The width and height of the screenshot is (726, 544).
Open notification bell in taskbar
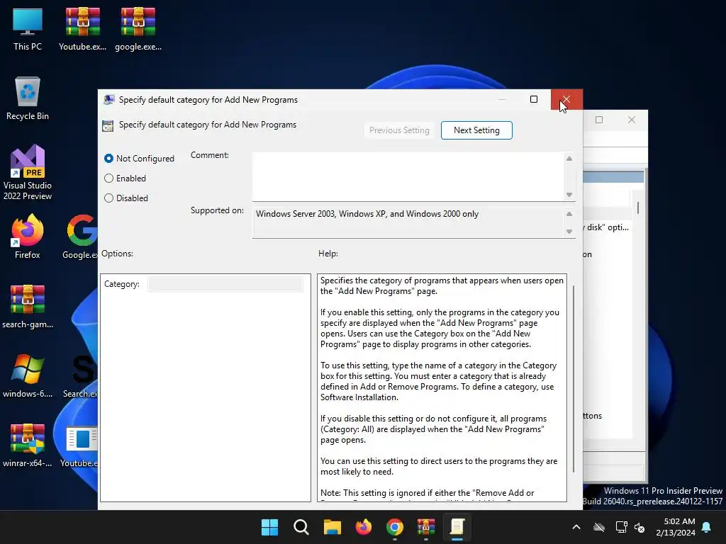[707, 527]
